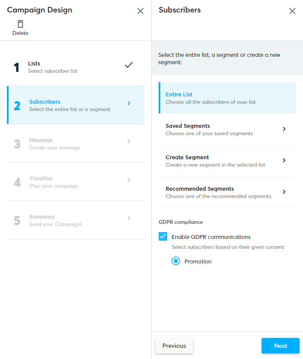303x359 pixels.
Task: Expand the Create Segment chevron
Action: click(x=284, y=160)
